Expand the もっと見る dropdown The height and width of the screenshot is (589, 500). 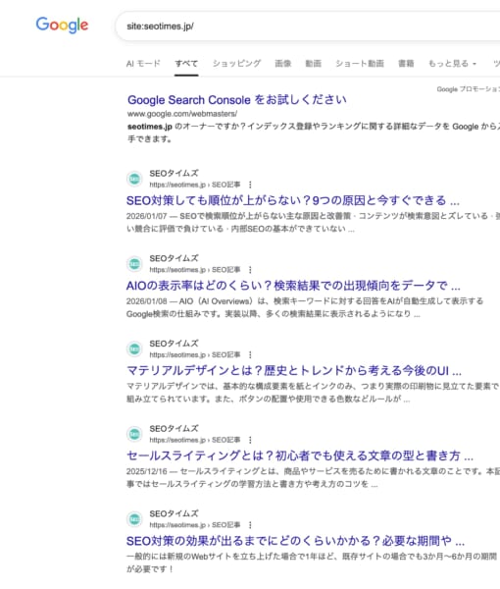[452, 64]
